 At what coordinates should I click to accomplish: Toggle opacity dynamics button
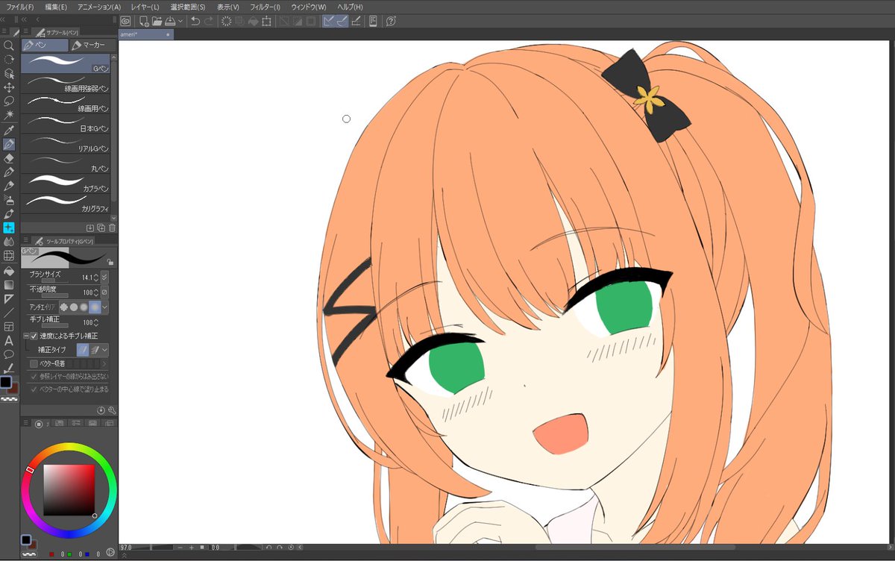(104, 292)
